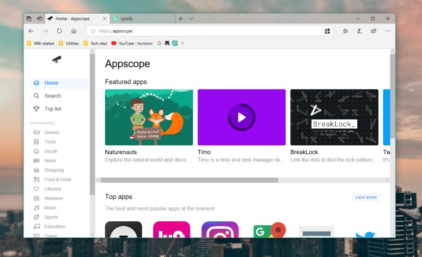Screen dimensions: 422x257
Task: Open the WBI related bookmarks folder
Action: (41, 43)
